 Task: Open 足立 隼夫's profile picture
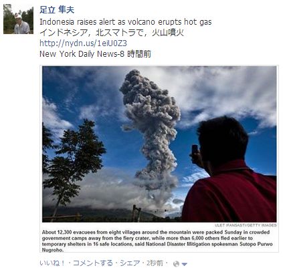(18, 19)
